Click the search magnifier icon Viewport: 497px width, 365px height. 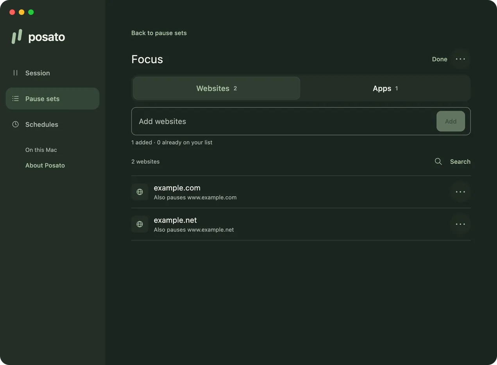click(438, 161)
